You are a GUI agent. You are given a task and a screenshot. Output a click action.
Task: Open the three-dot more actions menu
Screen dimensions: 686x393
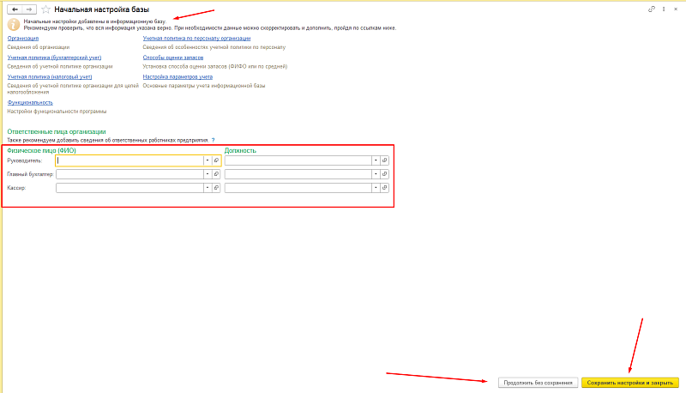663,9
